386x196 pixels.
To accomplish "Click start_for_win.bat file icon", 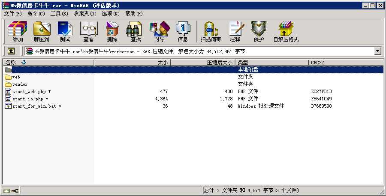I will coord(8,106).
